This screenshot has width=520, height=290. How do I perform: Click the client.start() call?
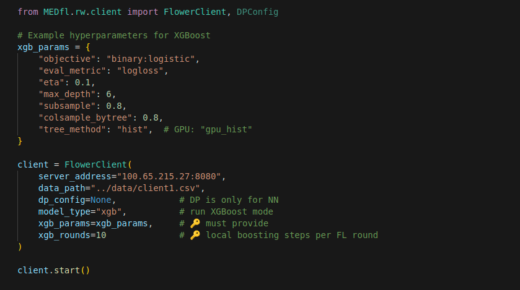coord(54,270)
